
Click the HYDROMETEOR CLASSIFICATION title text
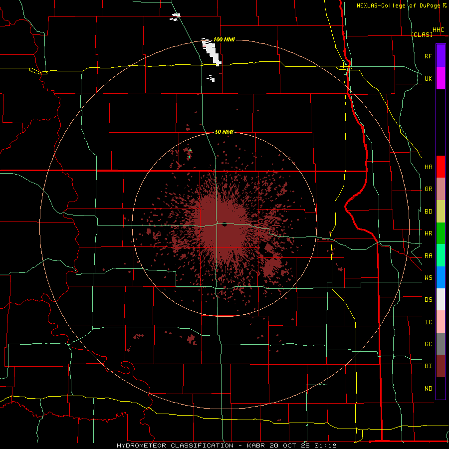tap(175, 446)
